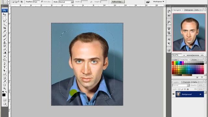Toggle Lock transparent pixels
Image resolution: width=208 pixels, height=117 pixels.
(179, 89)
